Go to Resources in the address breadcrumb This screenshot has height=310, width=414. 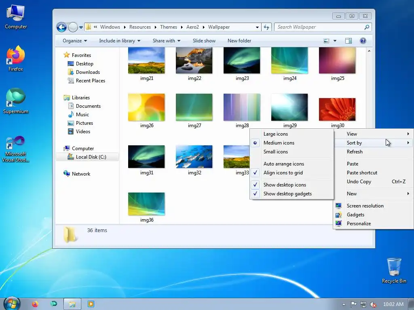click(x=140, y=27)
